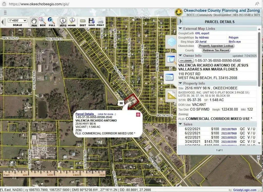Collapse the Owner Info section

coord(181,56)
